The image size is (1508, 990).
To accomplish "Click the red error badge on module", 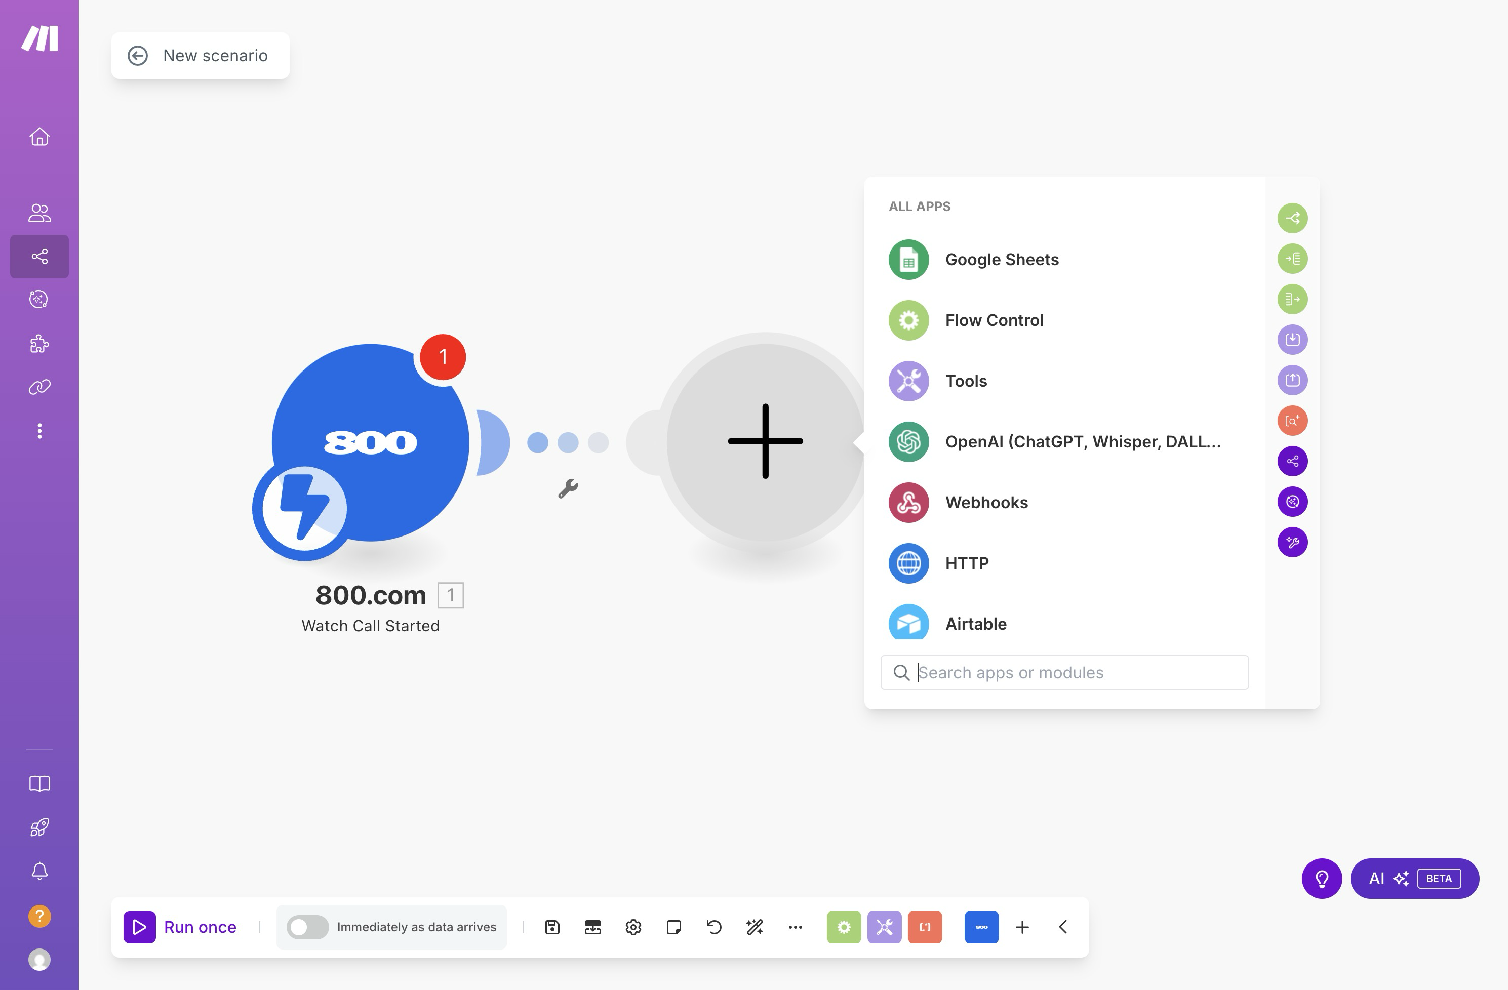I will (x=443, y=357).
